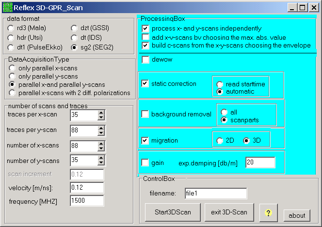Decrease traces per y-scan with down arrow
The image size is (322, 227).
pyautogui.click(x=101, y=133)
